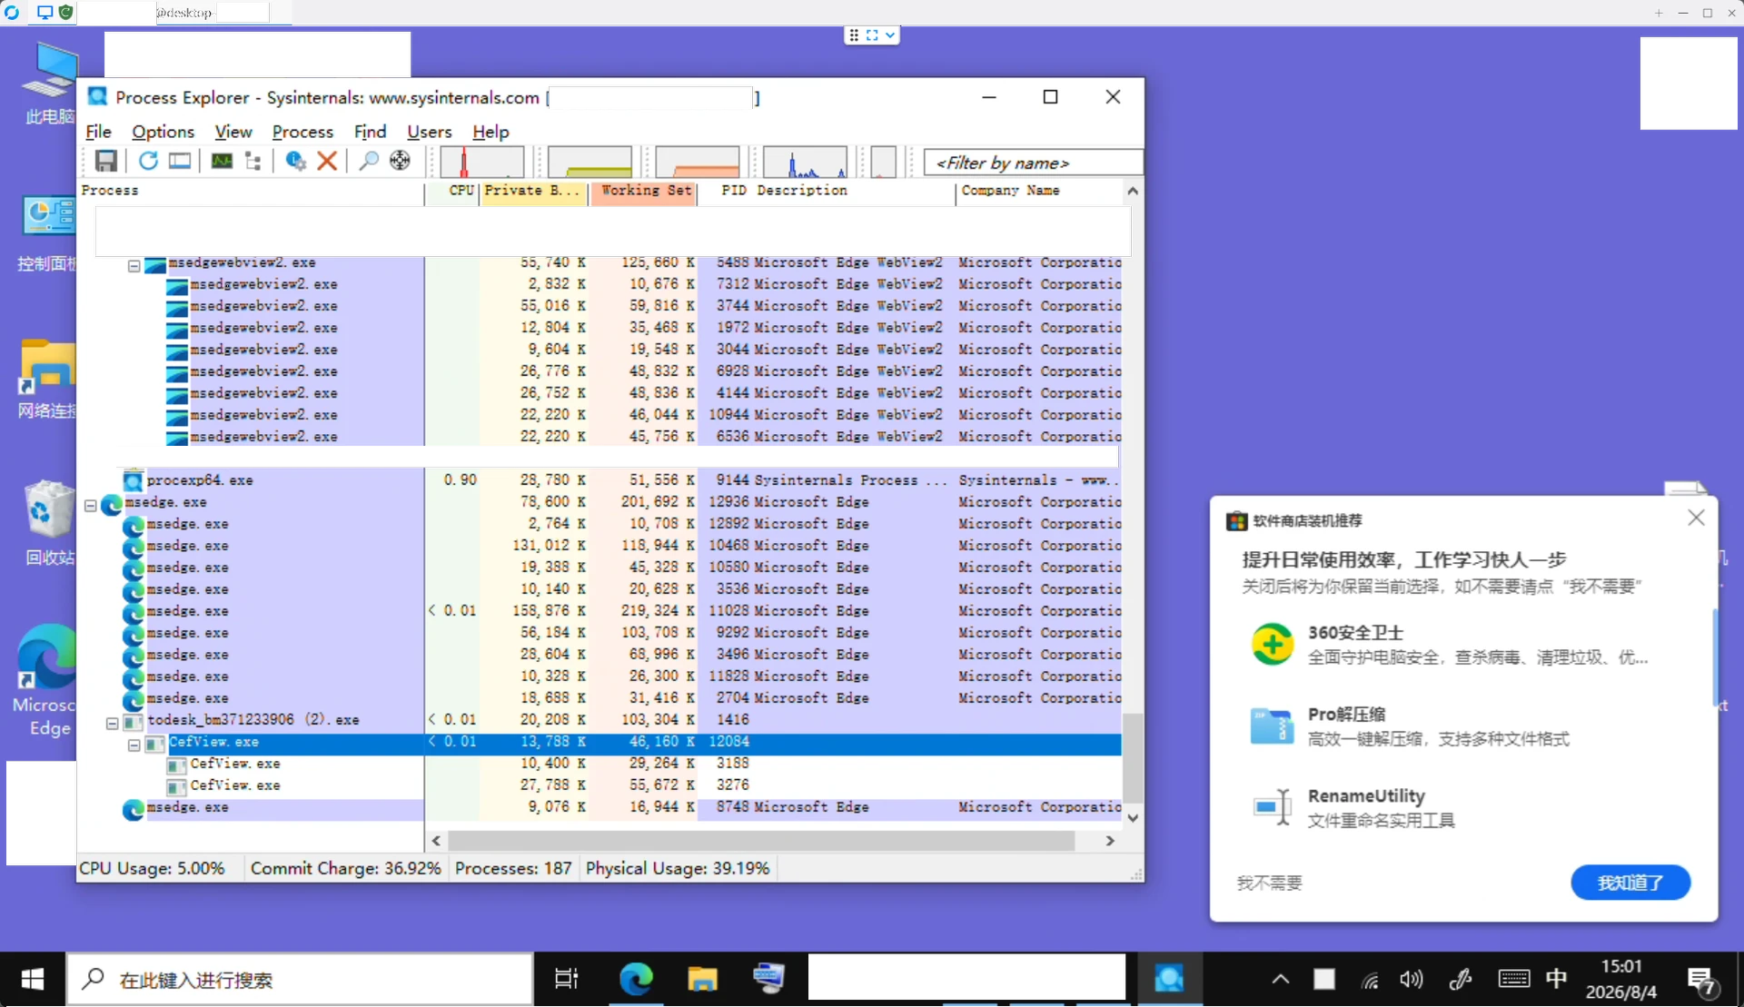The width and height of the screenshot is (1744, 1007).
Task: Click the RenameUtility app icon
Action: tap(1272, 806)
